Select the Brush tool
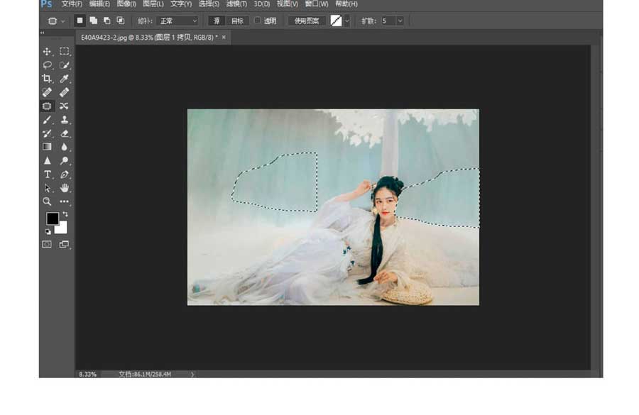The width and height of the screenshot is (639, 415). tap(47, 120)
